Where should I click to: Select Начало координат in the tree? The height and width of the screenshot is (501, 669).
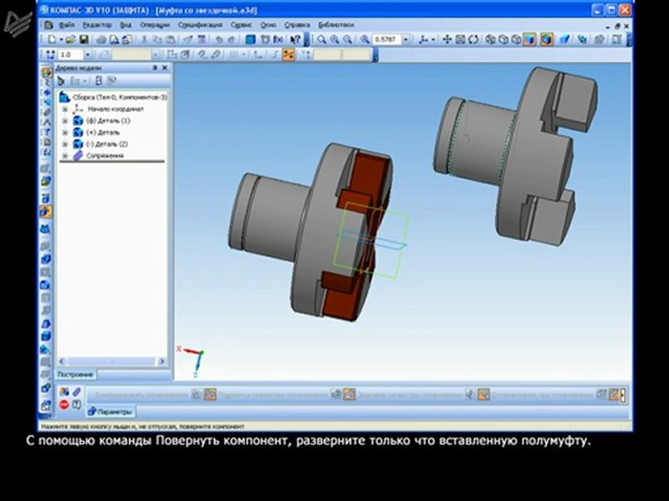click(116, 109)
